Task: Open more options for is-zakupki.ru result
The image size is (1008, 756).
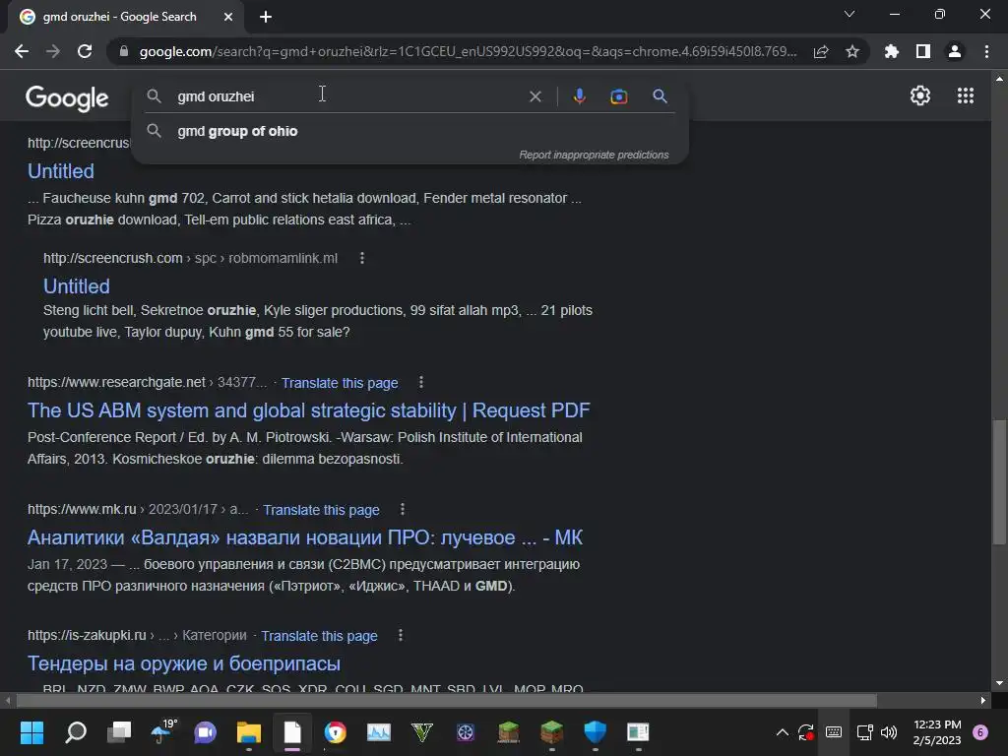Action: point(401,635)
